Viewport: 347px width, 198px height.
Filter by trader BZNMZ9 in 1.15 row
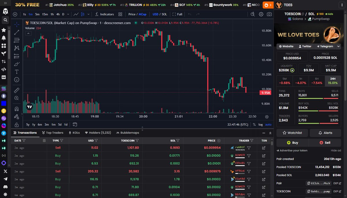[x=249, y=156]
